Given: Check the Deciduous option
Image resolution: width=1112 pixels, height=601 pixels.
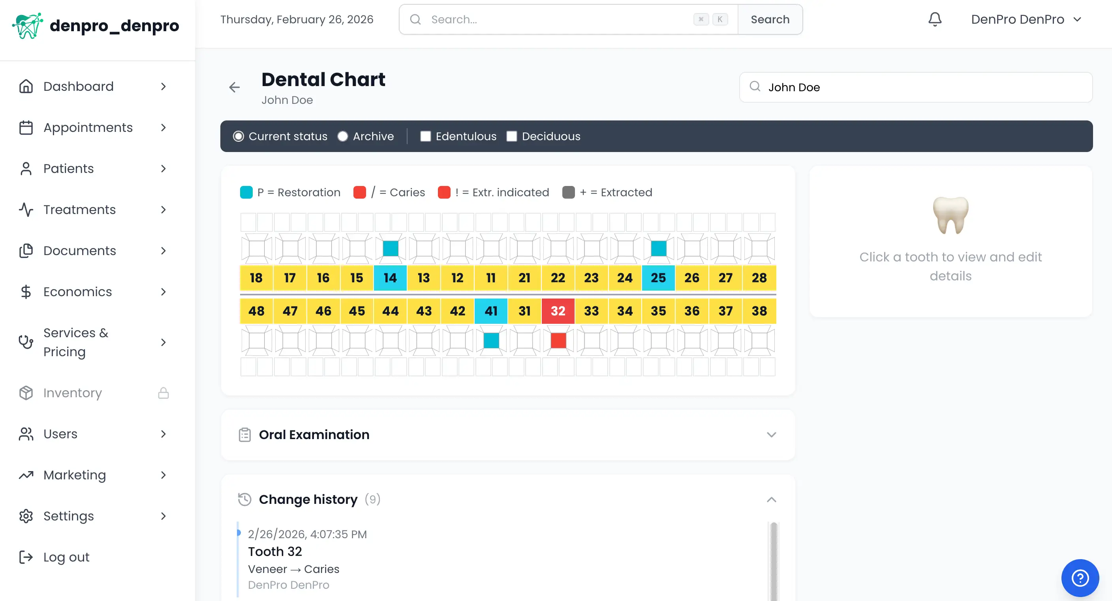Looking at the screenshot, I should pyautogui.click(x=512, y=136).
